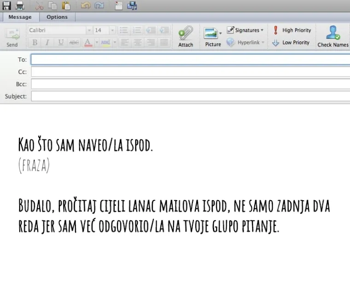350x300 pixels.
Task: Open the Media Browser icon in top toolbar
Action: 132,6
